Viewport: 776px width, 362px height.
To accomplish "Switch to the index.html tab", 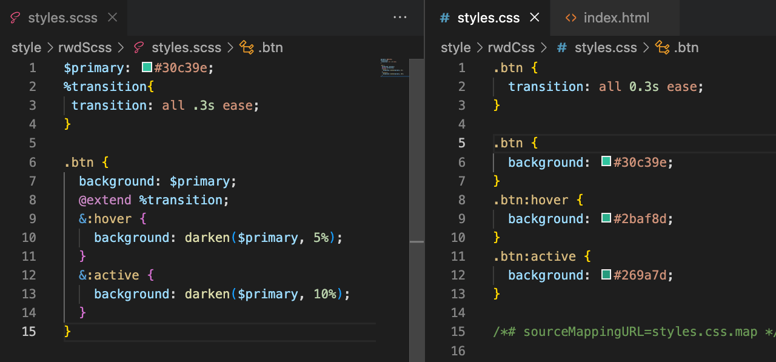I will (x=616, y=18).
